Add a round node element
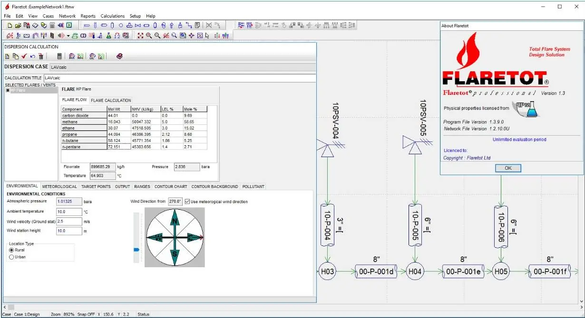This screenshot has height=318, width=585. click(x=121, y=25)
